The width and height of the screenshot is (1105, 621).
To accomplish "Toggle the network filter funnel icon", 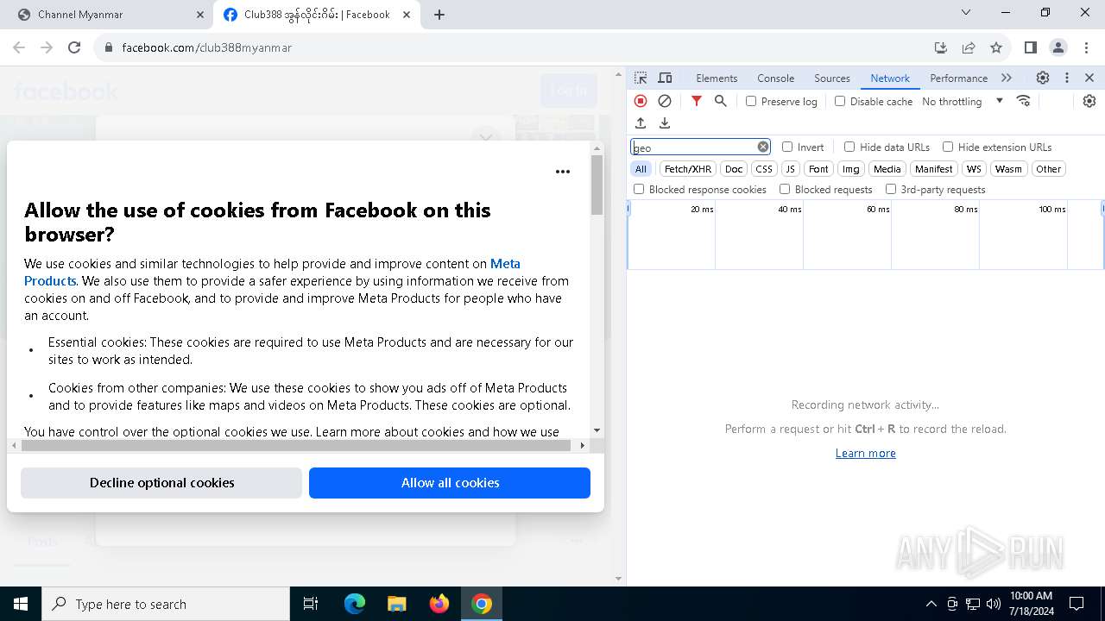I will 697,101.
